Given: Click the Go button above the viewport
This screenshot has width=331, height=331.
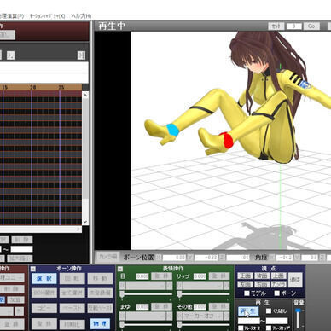Looking at the screenshot, I should pos(311,26).
